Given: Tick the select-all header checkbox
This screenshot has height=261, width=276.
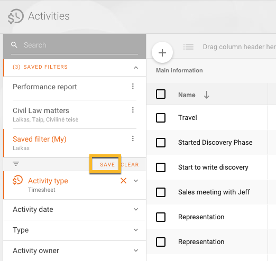Looking at the screenshot, I should (x=161, y=94).
